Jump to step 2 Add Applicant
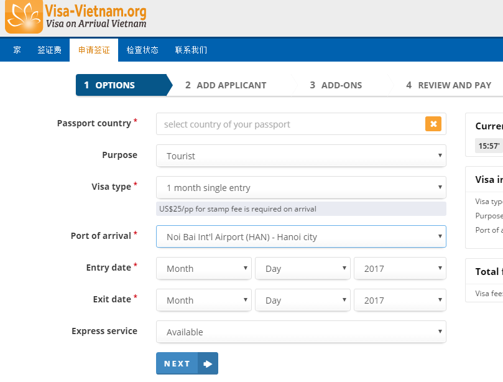This screenshot has width=503, height=382. [226, 85]
